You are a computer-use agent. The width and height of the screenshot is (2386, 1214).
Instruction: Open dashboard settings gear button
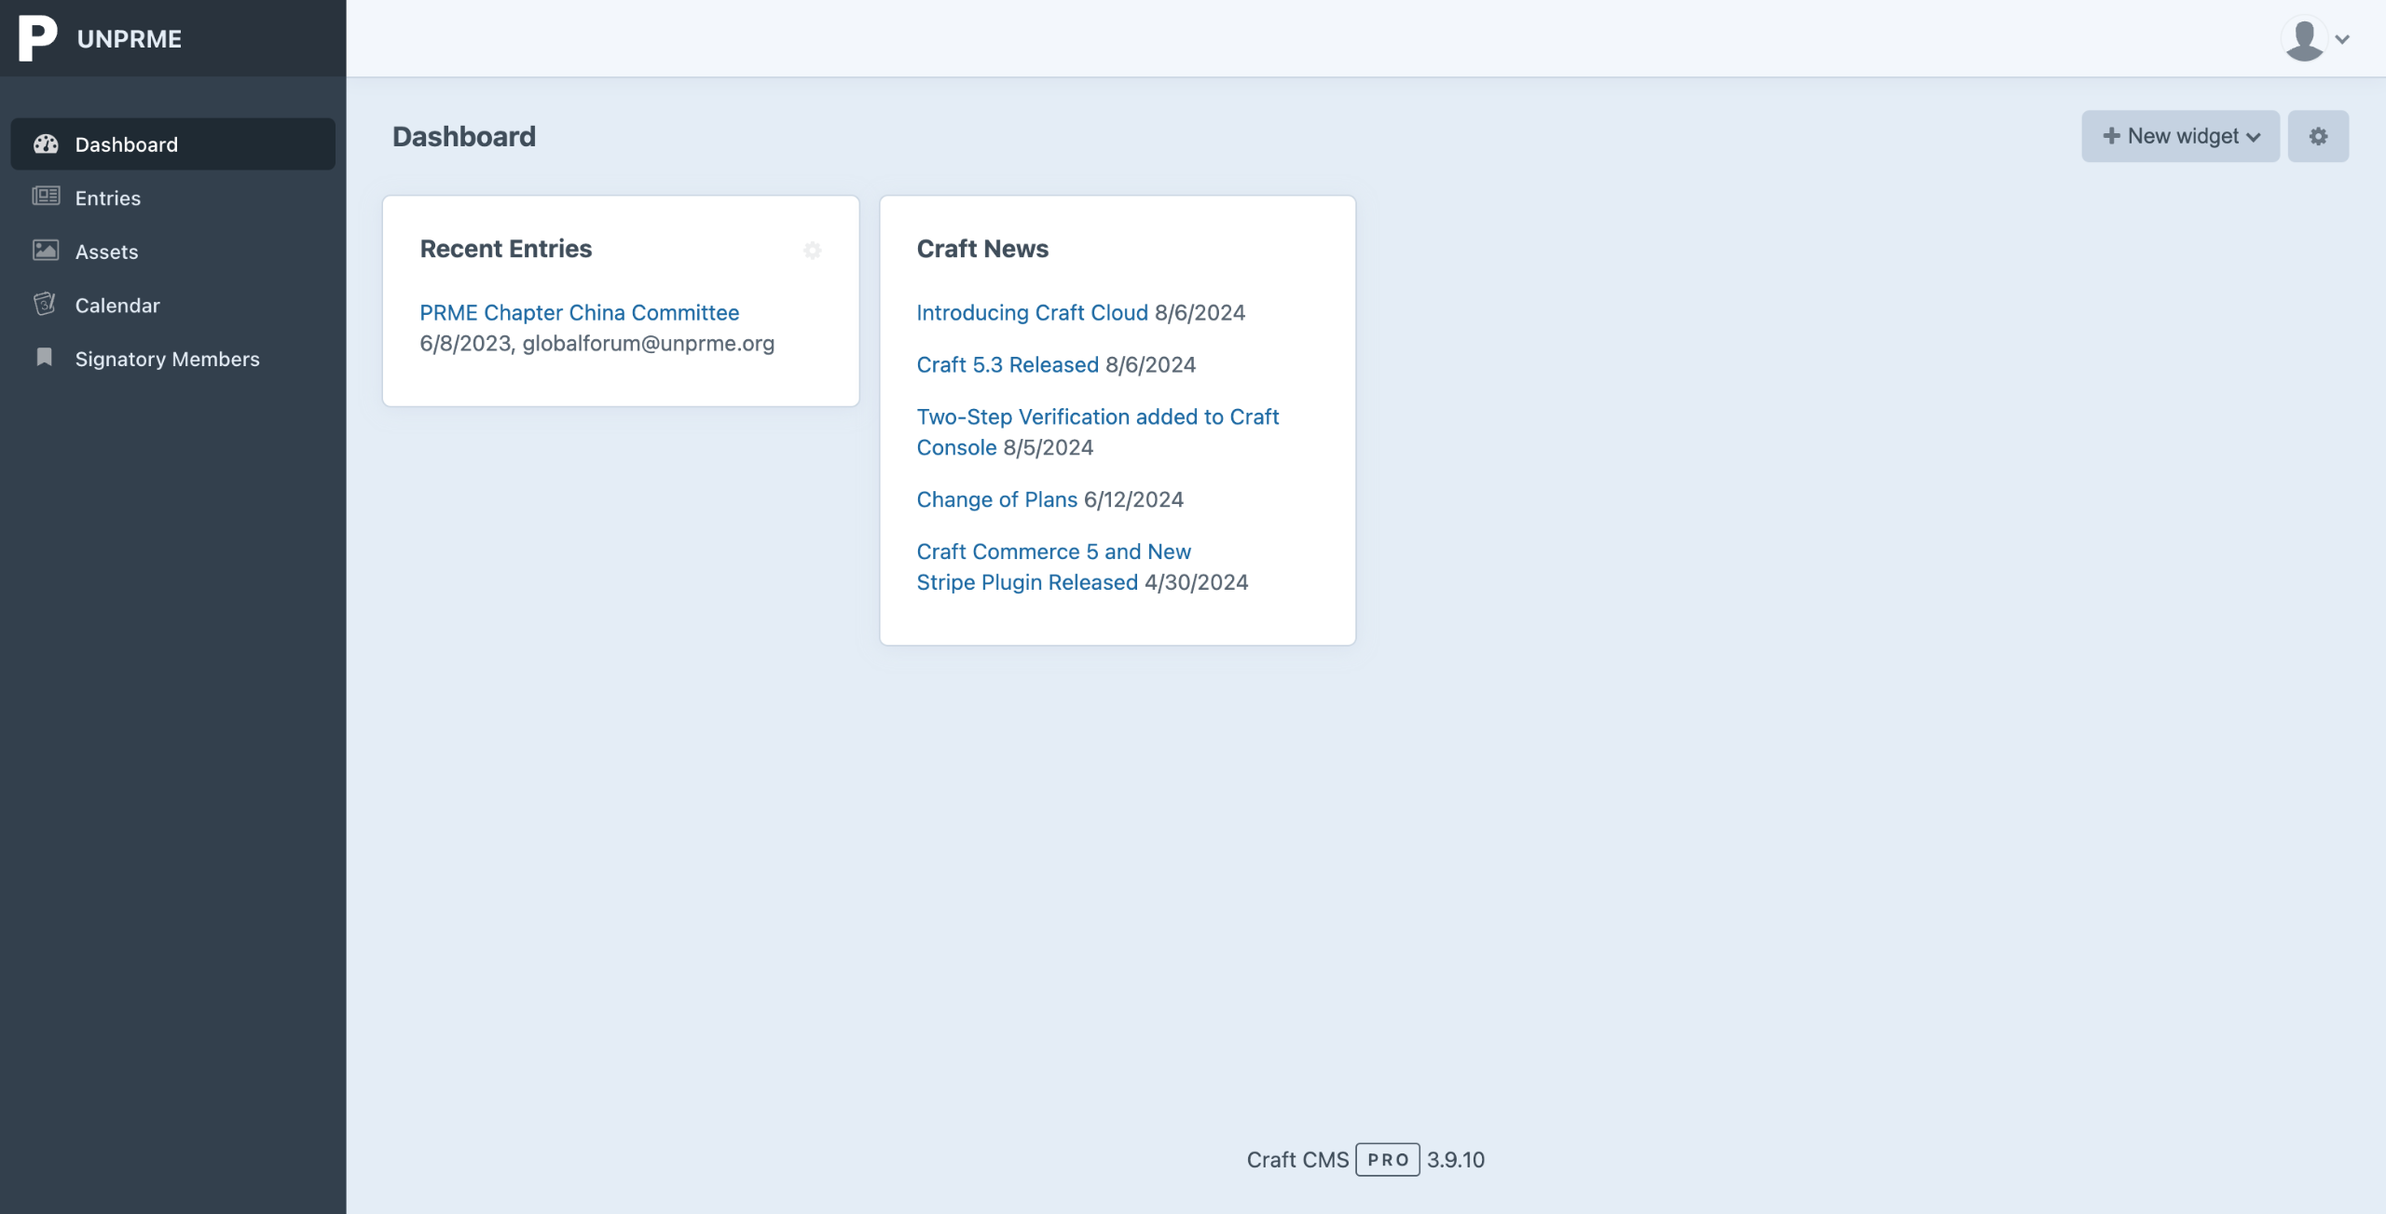(2318, 136)
